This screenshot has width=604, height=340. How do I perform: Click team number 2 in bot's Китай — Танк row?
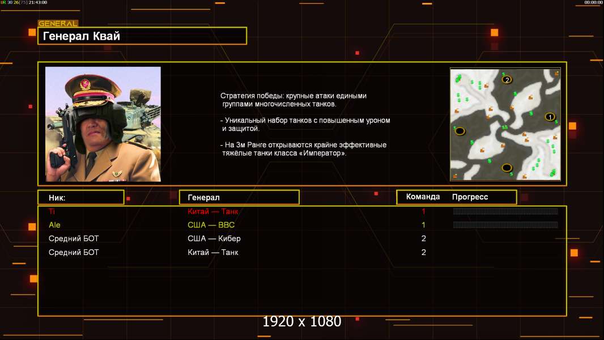click(x=424, y=252)
